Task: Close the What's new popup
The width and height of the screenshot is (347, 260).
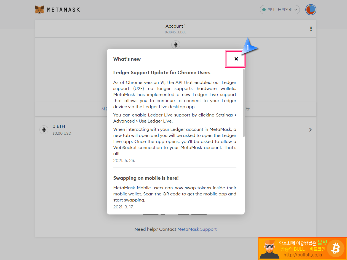Action: click(x=236, y=59)
